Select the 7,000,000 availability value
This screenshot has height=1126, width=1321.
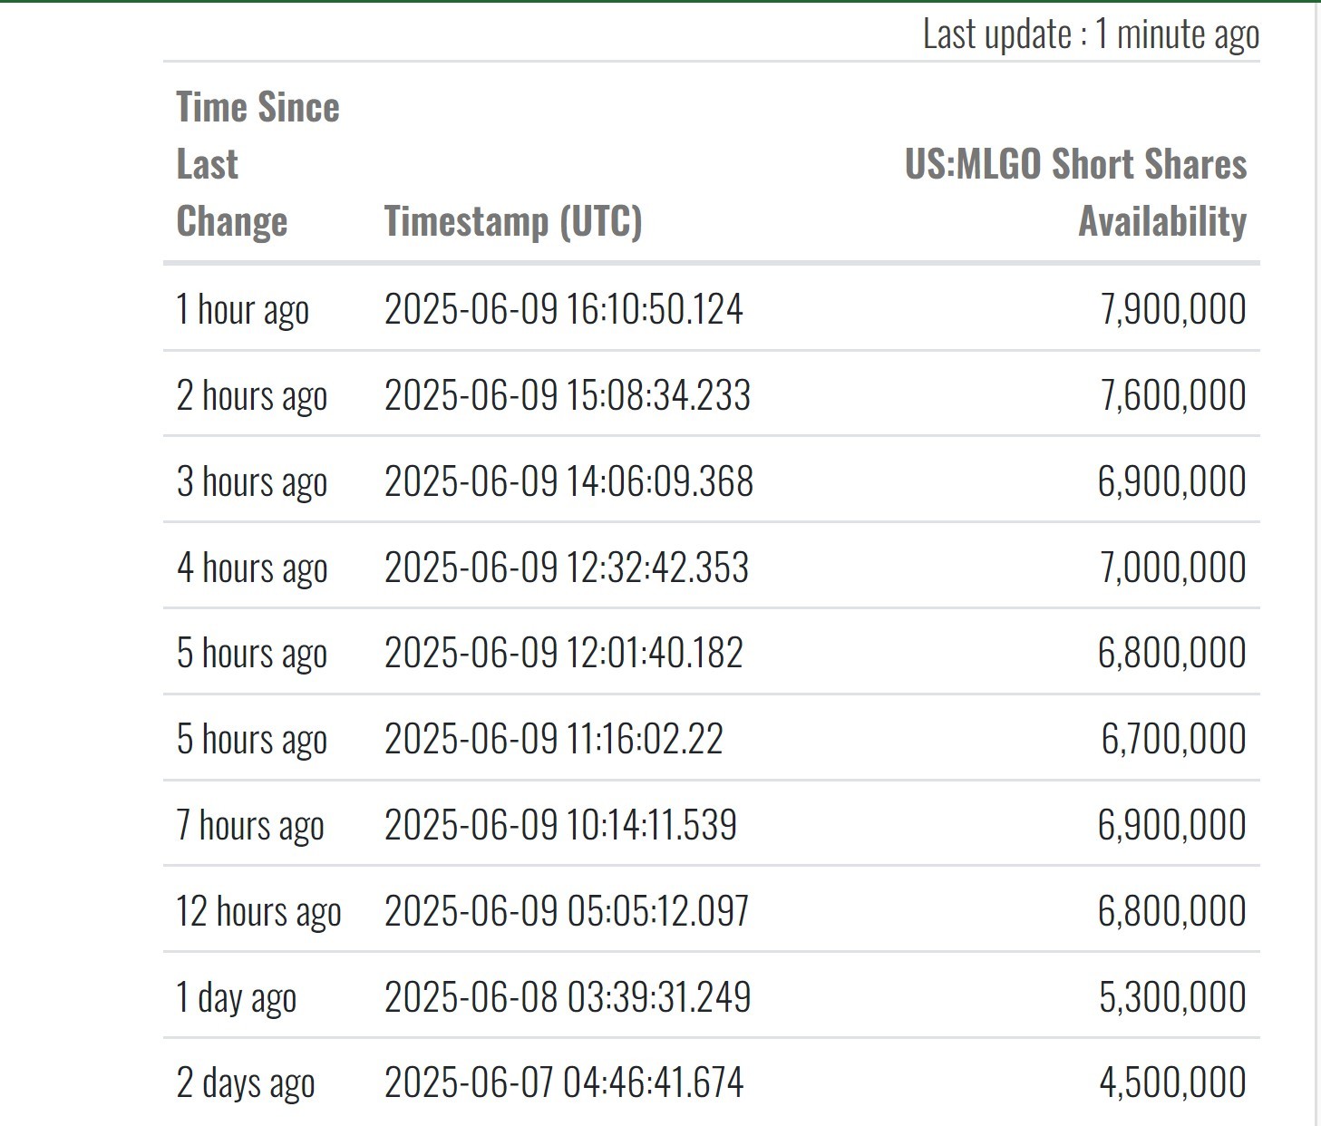1173,568
